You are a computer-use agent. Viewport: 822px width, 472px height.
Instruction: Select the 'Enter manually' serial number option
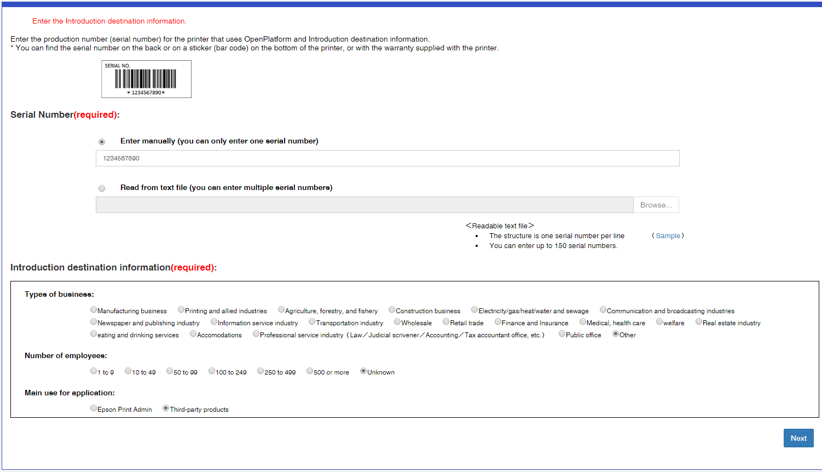pos(102,141)
